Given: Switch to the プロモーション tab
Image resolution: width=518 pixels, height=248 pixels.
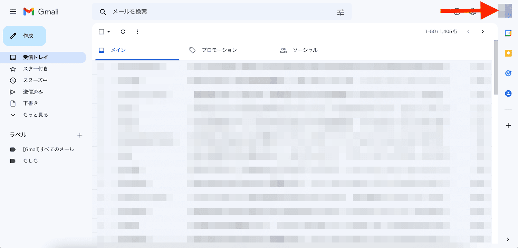Looking at the screenshot, I should [219, 50].
